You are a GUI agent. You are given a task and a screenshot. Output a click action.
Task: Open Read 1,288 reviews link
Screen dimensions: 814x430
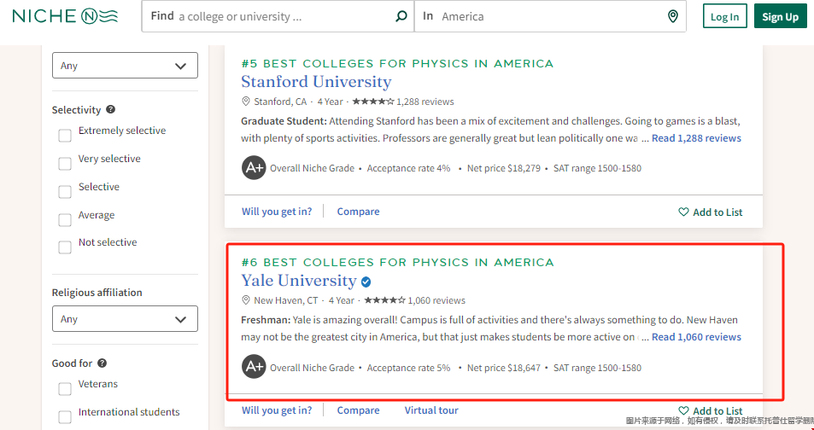696,138
